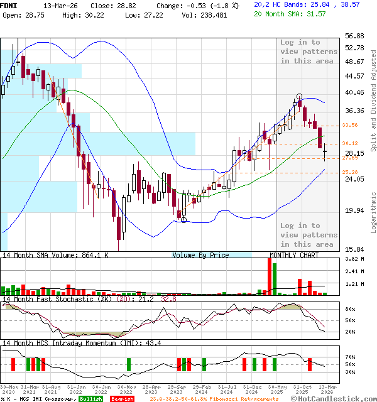Viewport: 377px width, 402px height.
Task: Click the upper 'Log in to view patterns' notice
Action: tap(309, 52)
